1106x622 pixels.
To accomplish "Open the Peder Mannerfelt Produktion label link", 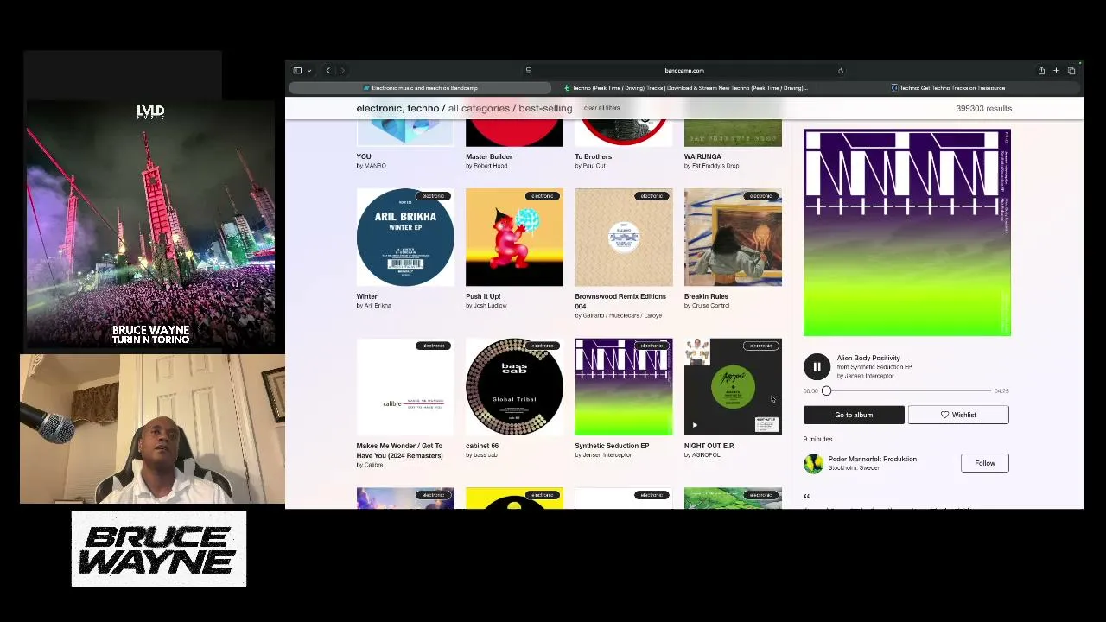I will click(x=872, y=460).
